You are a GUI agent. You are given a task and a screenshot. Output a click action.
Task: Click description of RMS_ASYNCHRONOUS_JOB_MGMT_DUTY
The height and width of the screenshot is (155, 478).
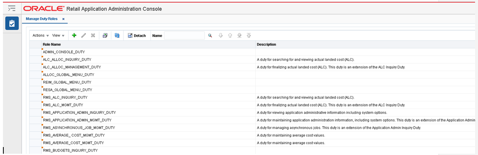339,128
